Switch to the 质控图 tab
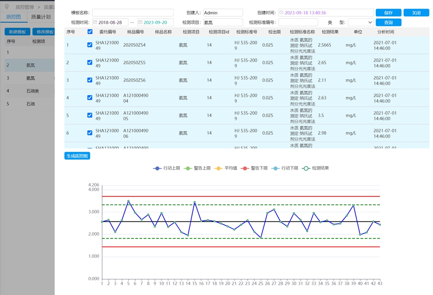Viewport: 433px width, 295px height. 13,17
